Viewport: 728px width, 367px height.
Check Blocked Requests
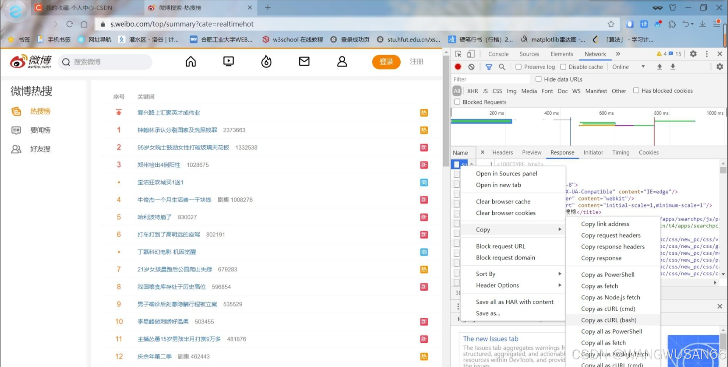pos(457,102)
